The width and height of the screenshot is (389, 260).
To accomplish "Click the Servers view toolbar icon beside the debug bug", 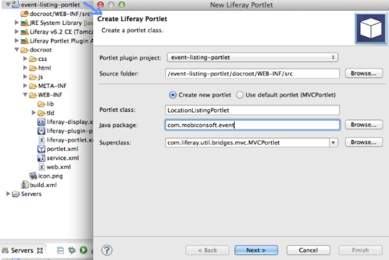I will click(x=61, y=250).
